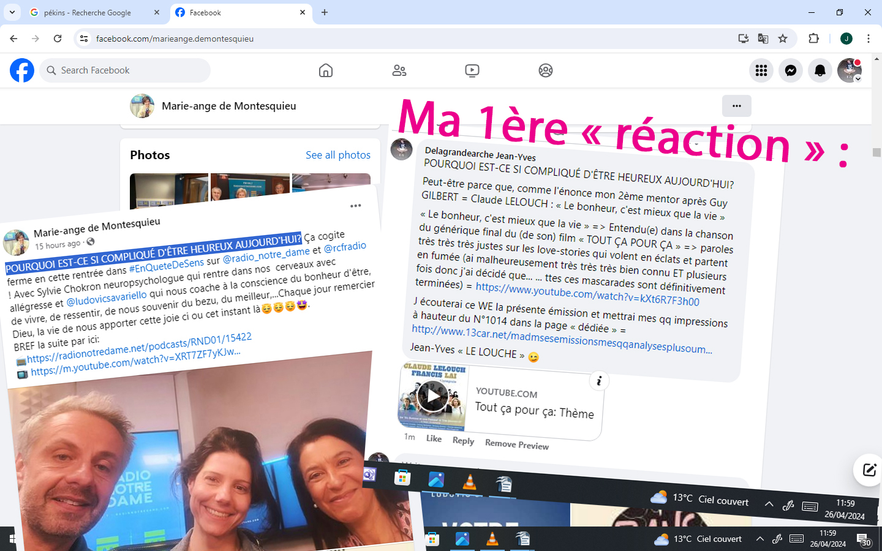Open the radionotredame.net podcast link
882x551 pixels.
(x=139, y=349)
